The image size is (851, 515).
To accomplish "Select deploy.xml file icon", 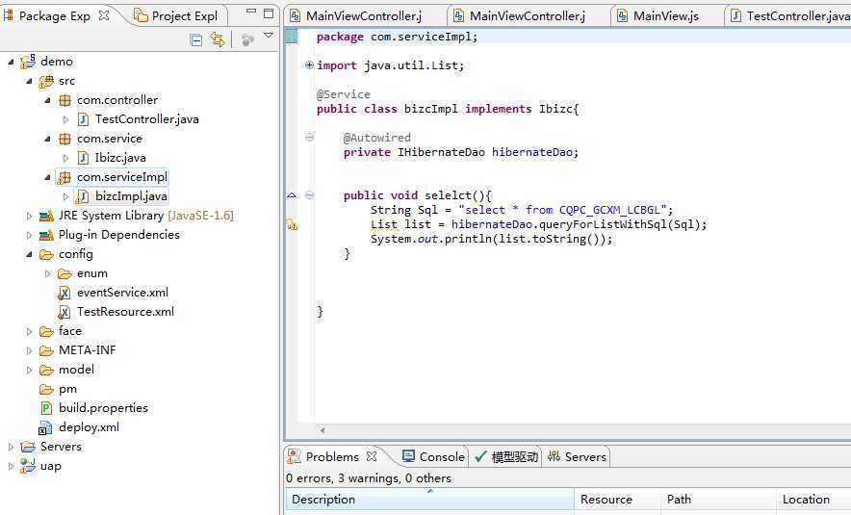I will coord(45,428).
